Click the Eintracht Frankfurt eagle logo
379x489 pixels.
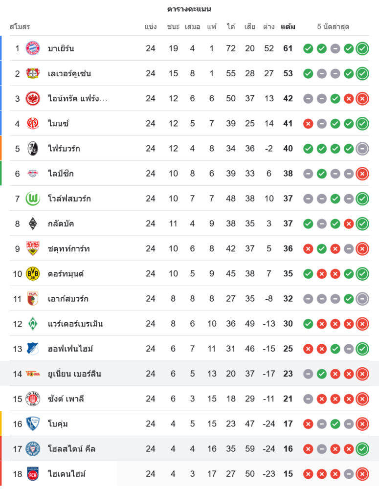coord(33,98)
